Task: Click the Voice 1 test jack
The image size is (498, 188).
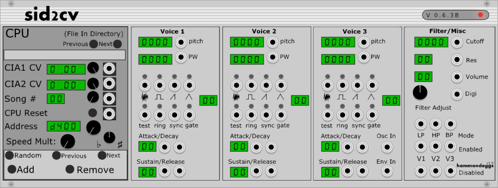Action: pyautogui.click(x=145, y=115)
